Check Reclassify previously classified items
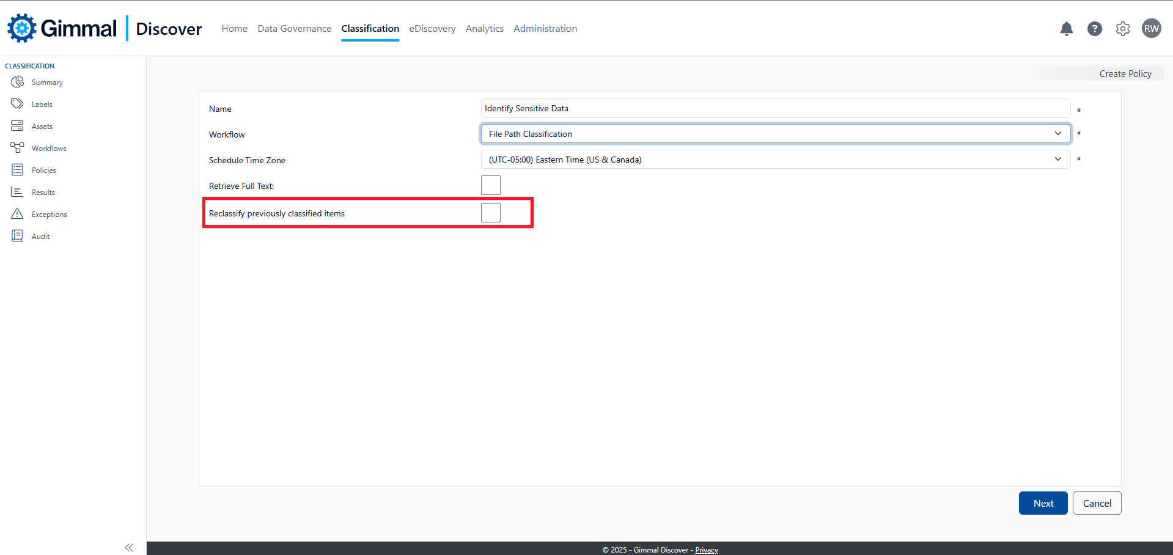The image size is (1173, 555). coord(490,213)
